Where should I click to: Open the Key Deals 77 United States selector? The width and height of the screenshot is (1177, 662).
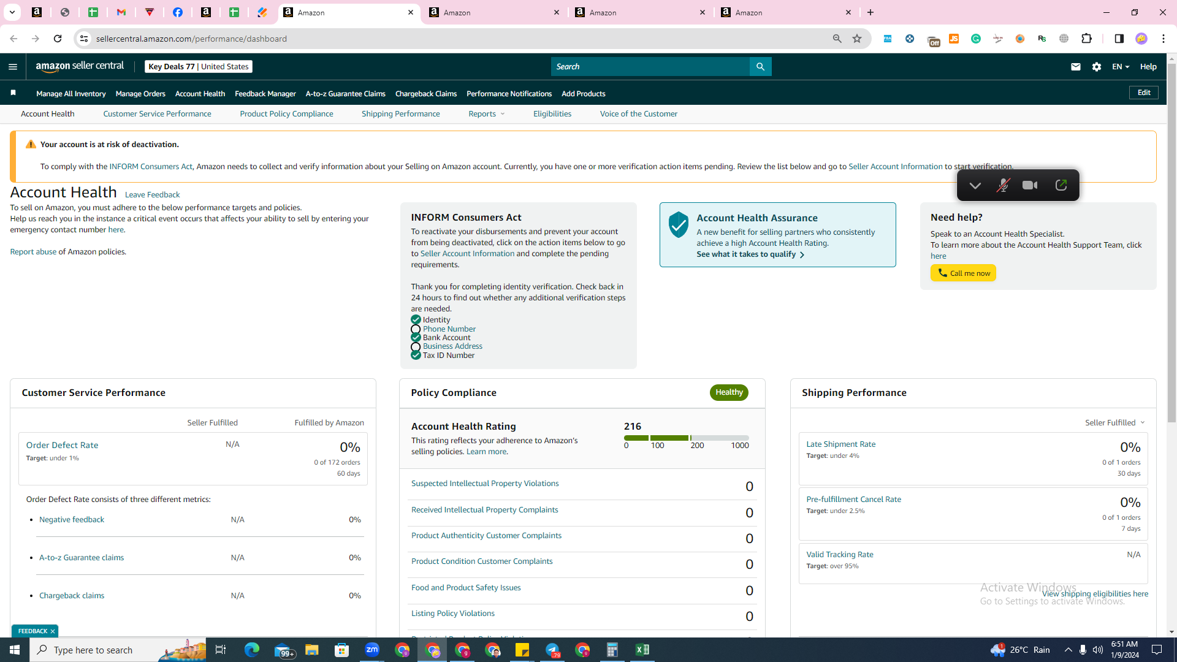(199, 67)
